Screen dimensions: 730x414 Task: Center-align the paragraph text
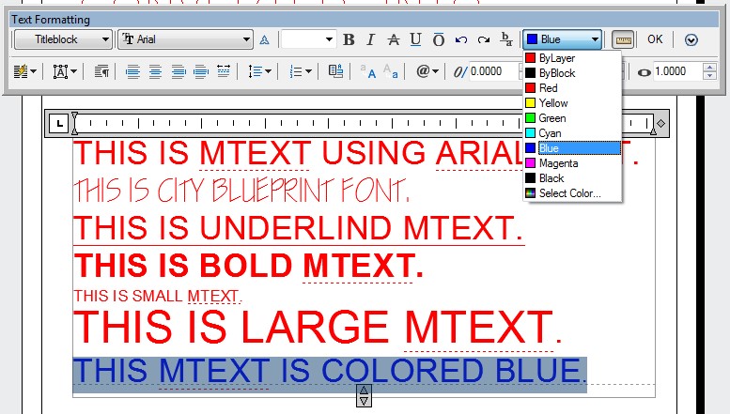tap(156, 71)
